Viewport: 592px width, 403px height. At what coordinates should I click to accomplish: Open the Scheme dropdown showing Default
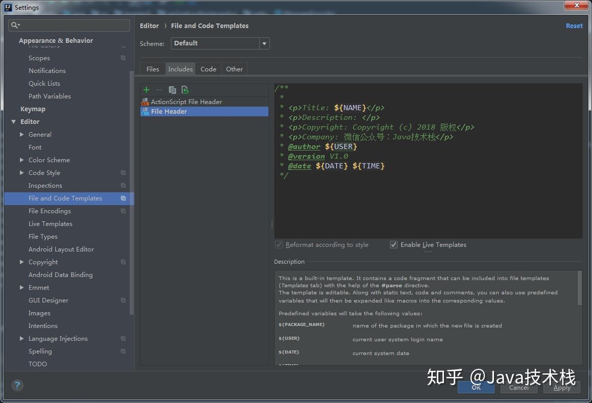click(264, 43)
